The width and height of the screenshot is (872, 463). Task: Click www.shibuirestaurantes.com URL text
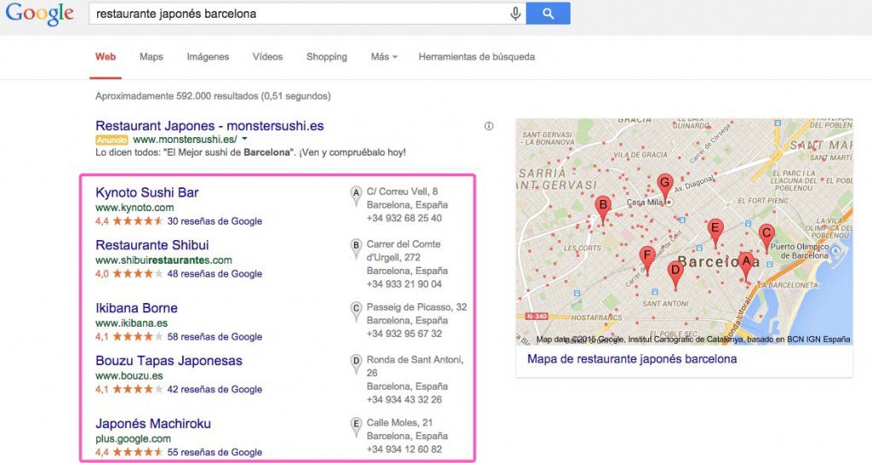pyautogui.click(x=164, y=260)
